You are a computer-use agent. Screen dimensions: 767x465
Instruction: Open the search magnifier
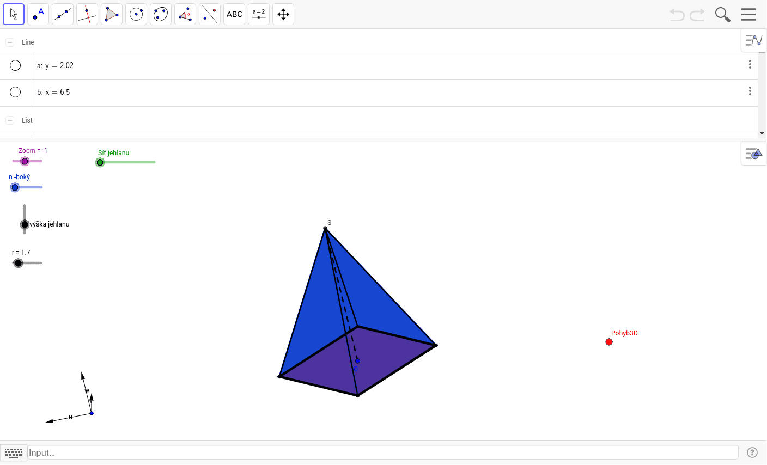pos(723,15)
